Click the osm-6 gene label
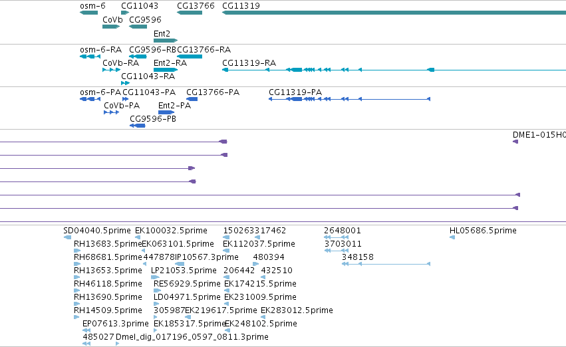Screen dimensions: 566x347 coord(92,6)
